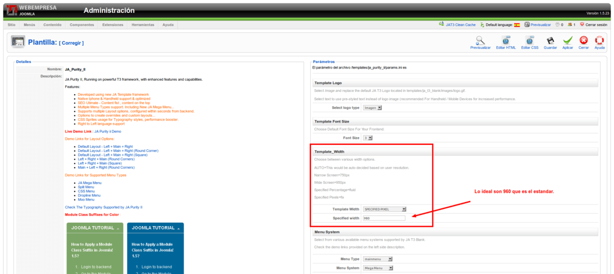Click the Template Logo section header

(455, 83)
